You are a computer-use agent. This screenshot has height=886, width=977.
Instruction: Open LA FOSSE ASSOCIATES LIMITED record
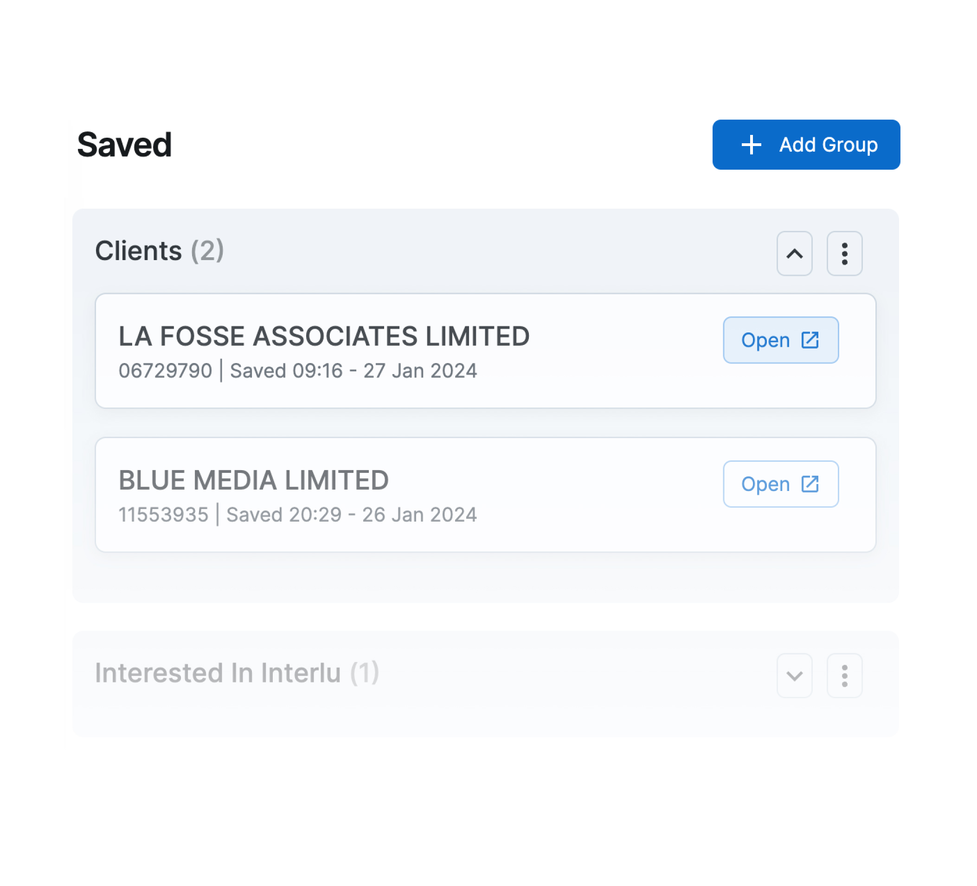click(x=780, y=340)
